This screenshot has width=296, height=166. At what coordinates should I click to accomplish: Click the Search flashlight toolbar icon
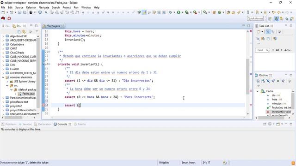pyautogui.click(x=239, y=12)
